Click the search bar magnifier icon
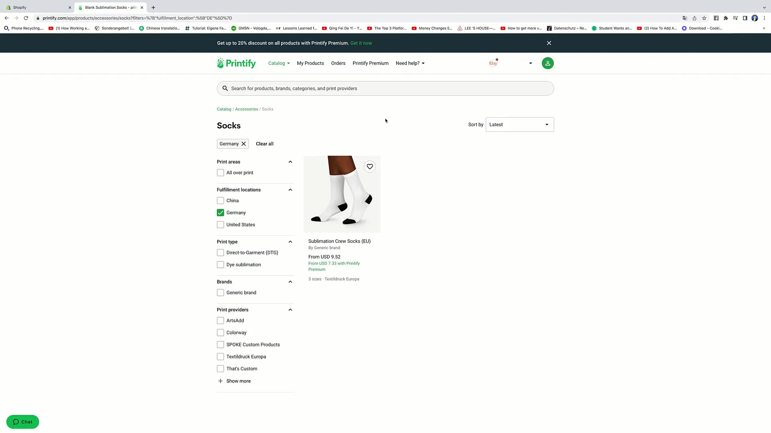This screenshot has width=771, height=433. pos(225,88)
